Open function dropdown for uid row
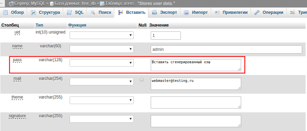 pos(102,35)
